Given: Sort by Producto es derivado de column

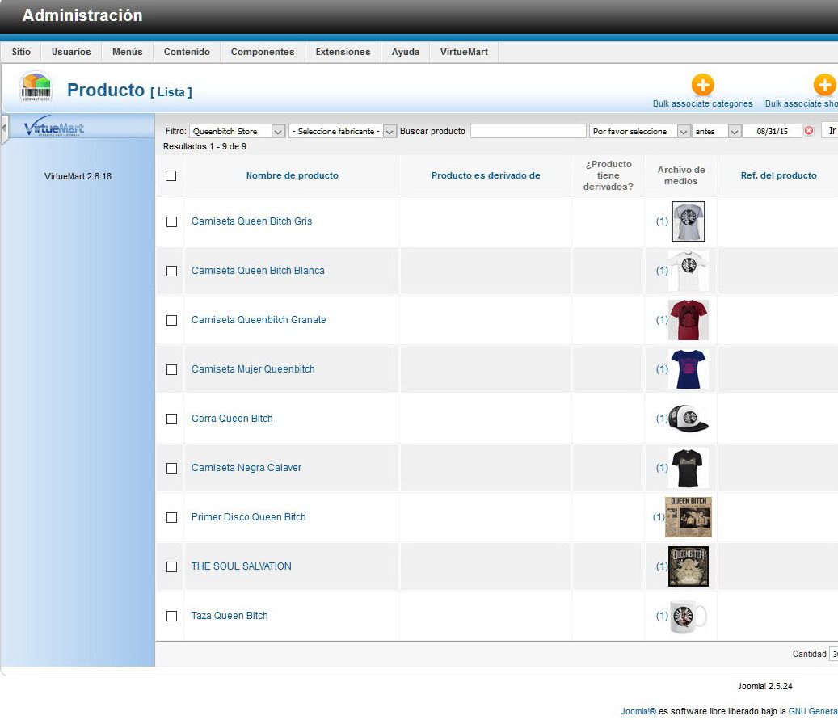Looking at the screenshot, I should pyautogui.click(x=486, y=175).
